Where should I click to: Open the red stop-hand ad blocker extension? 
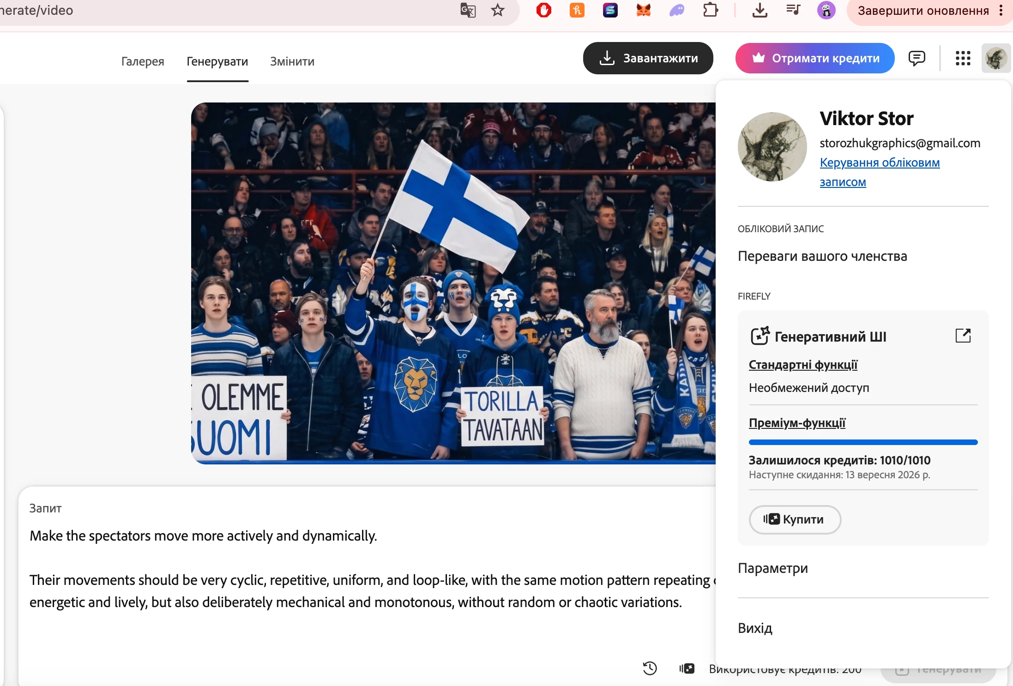tap(543, 10)
